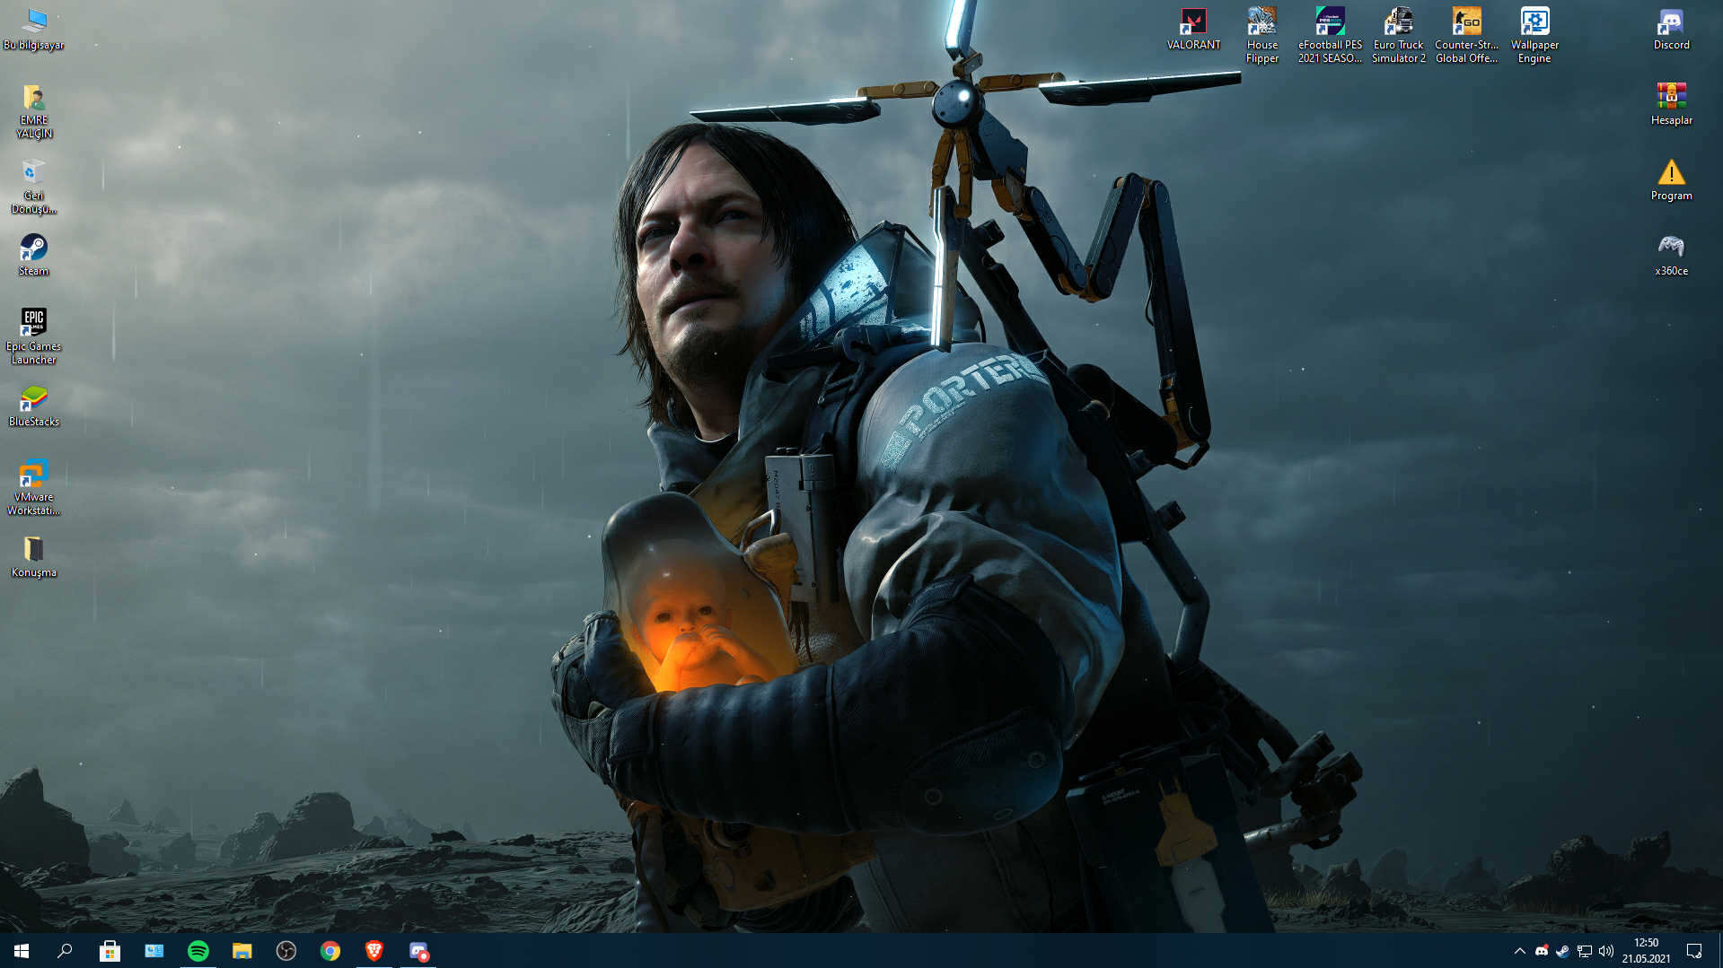
Task: Open Microsoft Store from taskbar
Action: [110, 951]
